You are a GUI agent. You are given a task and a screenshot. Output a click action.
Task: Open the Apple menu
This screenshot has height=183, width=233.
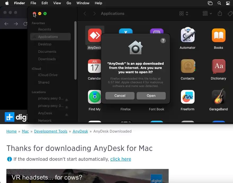(x=7, y=3)
